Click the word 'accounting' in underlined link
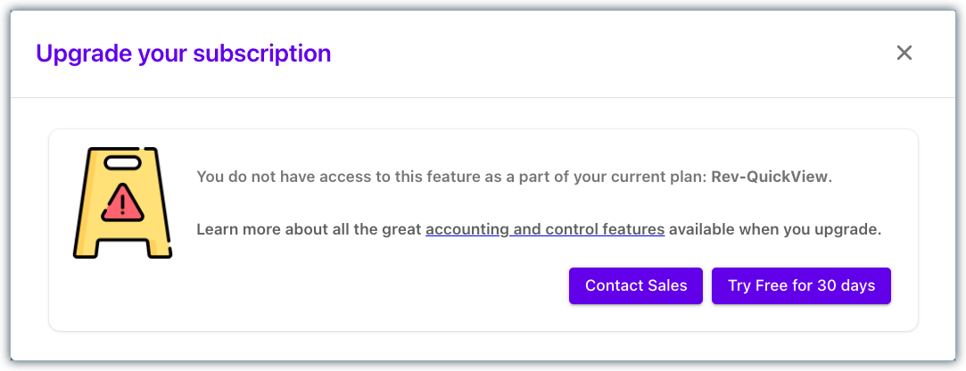966x371 pixels. (466, 230)
